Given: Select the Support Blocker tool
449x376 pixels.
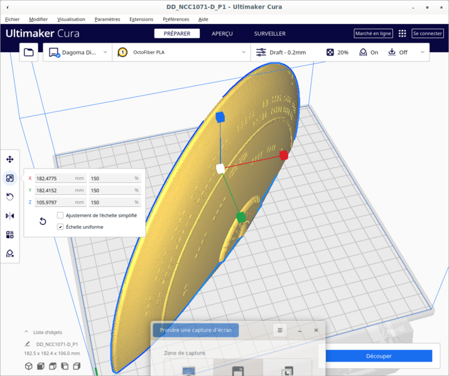Looking at the screenshot, I should pyautogui.click(x=10, y=253).
